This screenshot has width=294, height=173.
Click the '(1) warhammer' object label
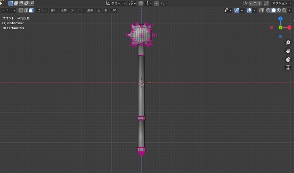(x=13, y=23)
